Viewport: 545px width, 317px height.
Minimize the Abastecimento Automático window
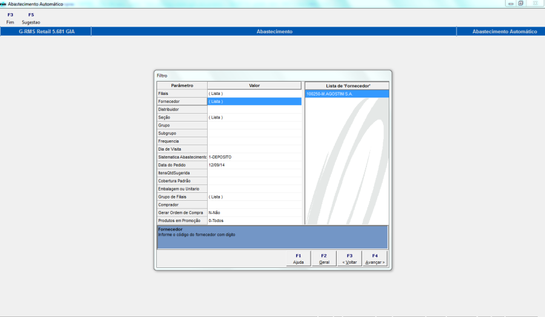coord(510,4)
